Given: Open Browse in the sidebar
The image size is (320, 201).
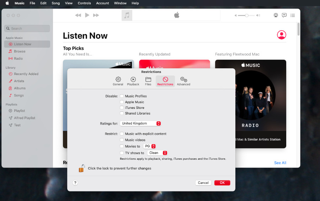Looking at the screenshot, I should [27, 51].
